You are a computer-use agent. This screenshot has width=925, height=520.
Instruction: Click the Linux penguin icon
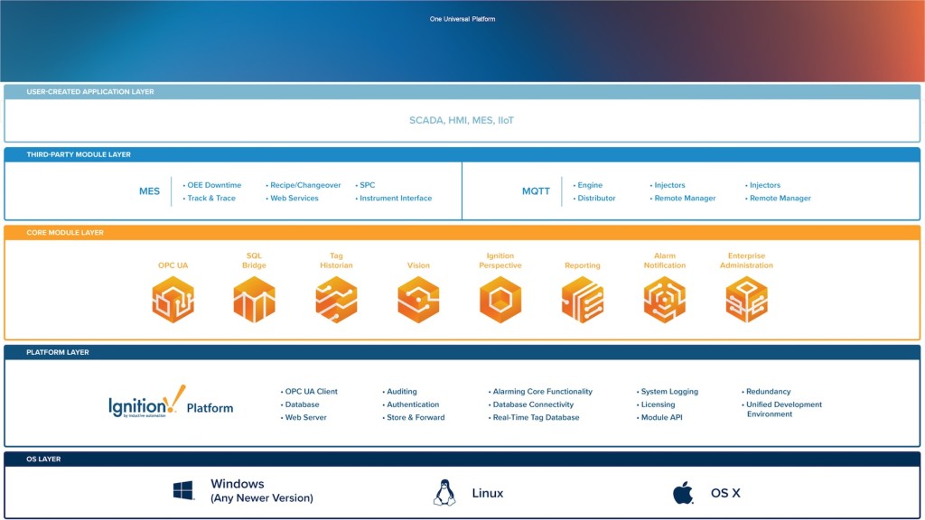click(444, 493)
